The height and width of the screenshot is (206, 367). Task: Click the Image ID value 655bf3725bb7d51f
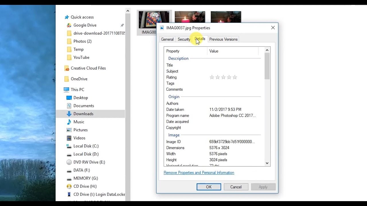point(232,142)
